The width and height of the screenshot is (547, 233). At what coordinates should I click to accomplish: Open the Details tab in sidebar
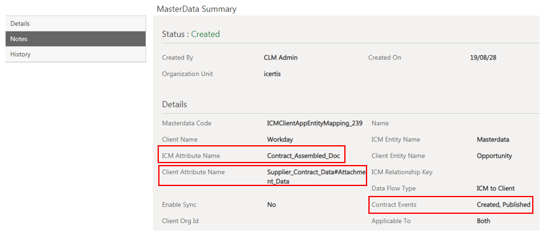click(x=75, y=23)
